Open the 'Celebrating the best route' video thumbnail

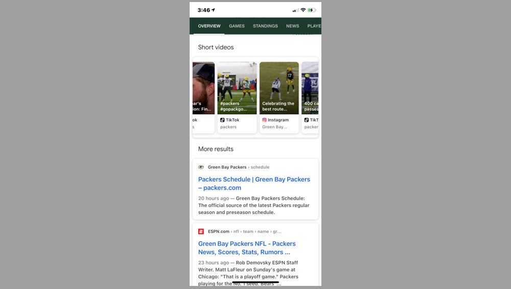point(279,88)
